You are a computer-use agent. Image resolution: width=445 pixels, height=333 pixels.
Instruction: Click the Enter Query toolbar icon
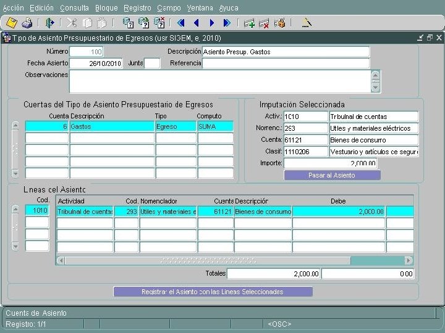128,23
